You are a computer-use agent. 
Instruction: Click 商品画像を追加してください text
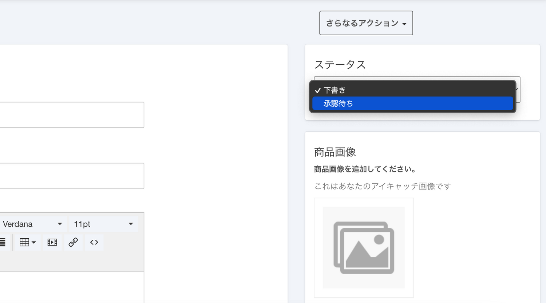point(365,169)
